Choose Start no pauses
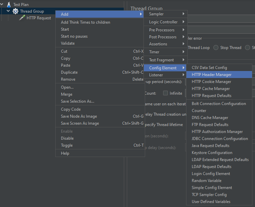 [100, 36]
